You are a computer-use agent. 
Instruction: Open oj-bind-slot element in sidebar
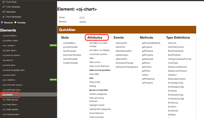[x=9, y=65]
